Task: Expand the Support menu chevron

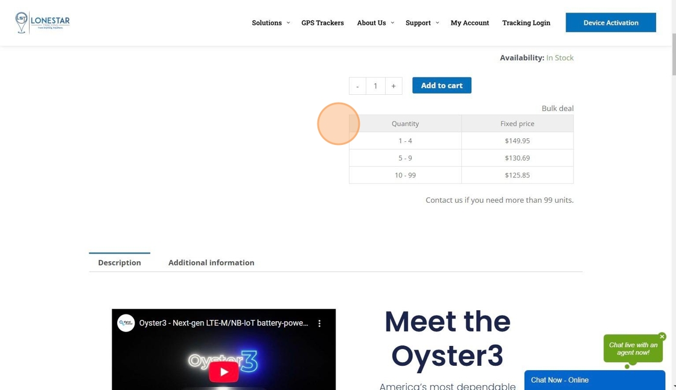Action: point(437,23)
